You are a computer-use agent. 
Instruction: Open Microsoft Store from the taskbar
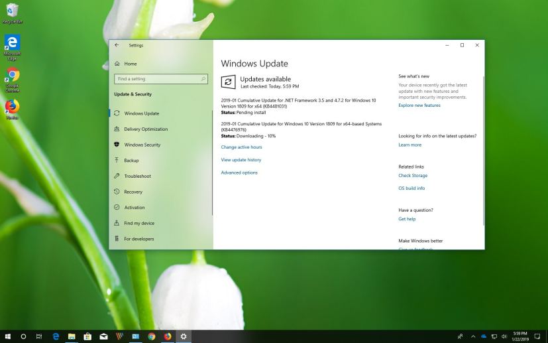coord(87,336)
